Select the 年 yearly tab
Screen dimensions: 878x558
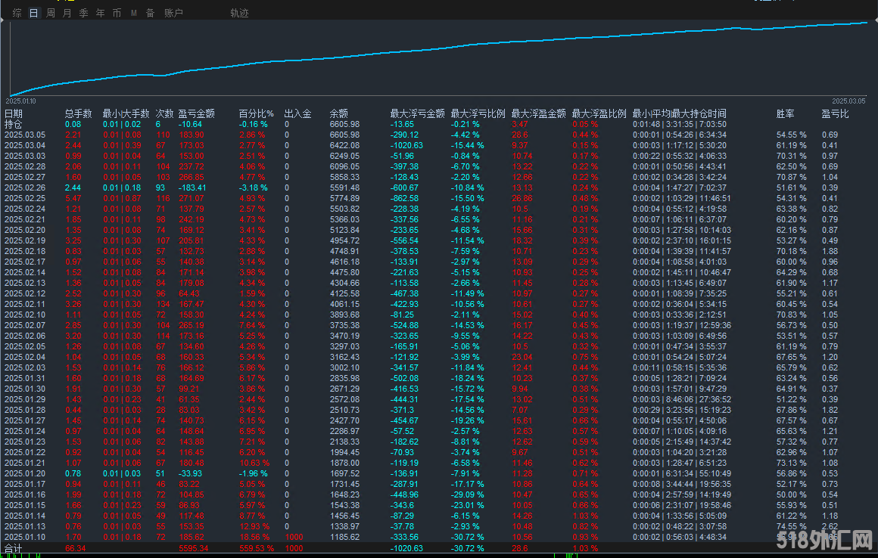click(x=100, y=13)
